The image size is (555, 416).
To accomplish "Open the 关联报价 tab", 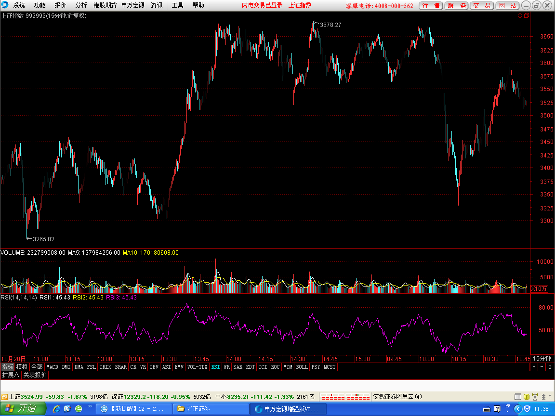I will click(35, 375).
